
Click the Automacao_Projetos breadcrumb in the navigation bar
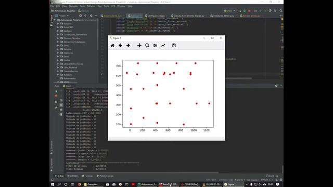click(63, 11)
